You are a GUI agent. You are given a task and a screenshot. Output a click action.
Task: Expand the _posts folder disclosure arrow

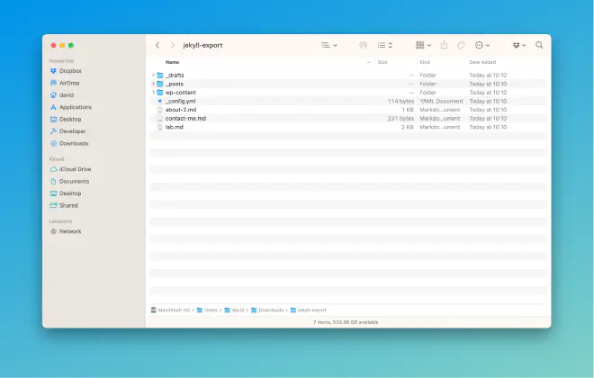pos(153,84)
